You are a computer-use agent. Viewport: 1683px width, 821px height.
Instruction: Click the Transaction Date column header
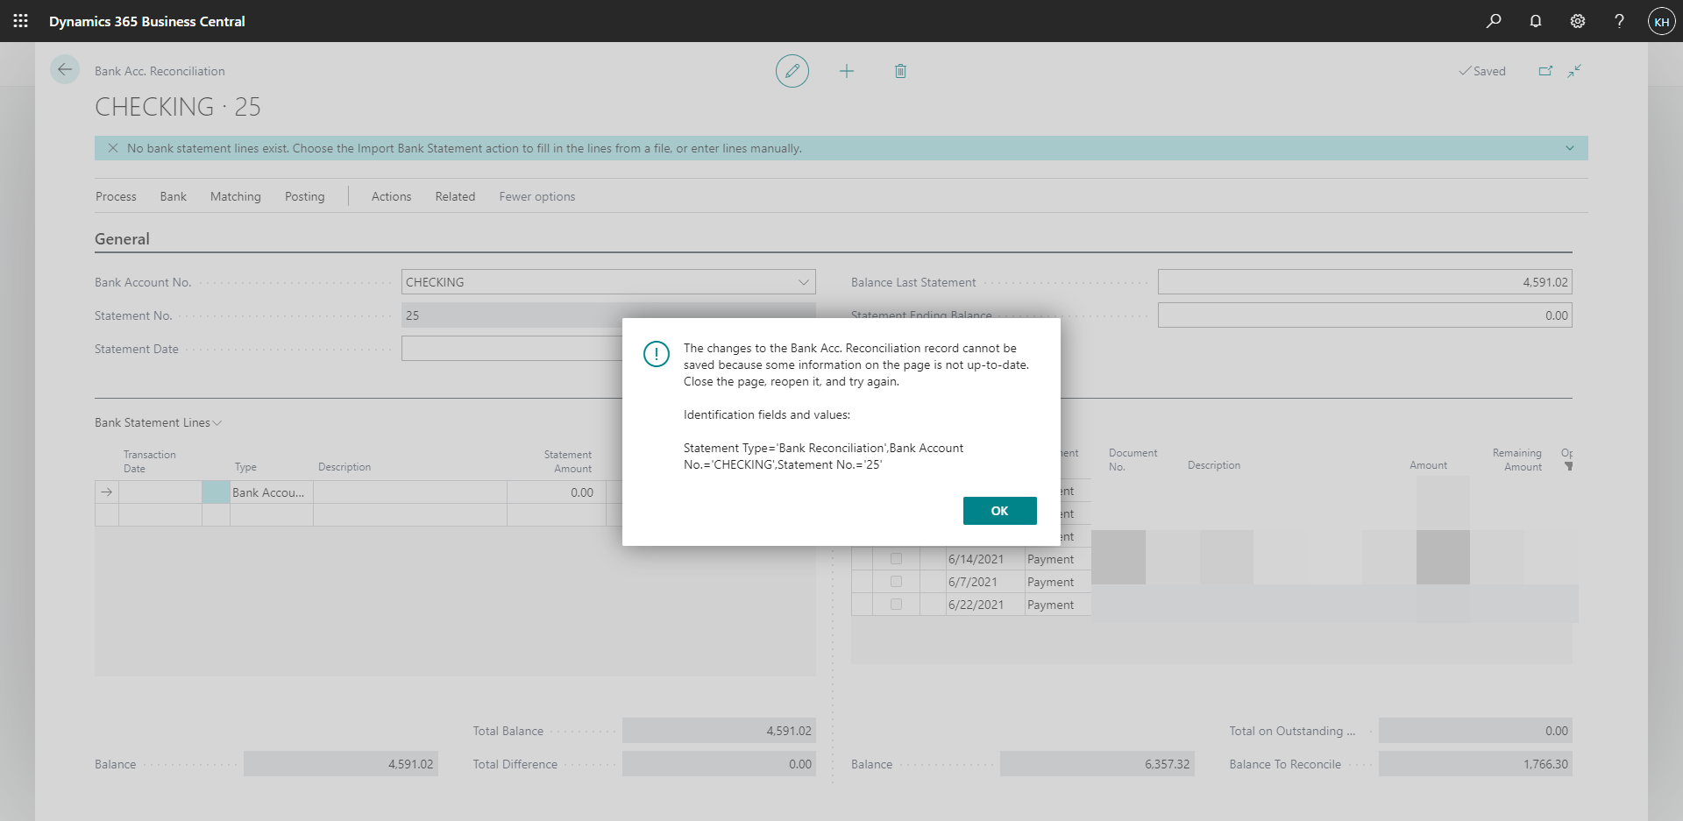click(149, 462)
